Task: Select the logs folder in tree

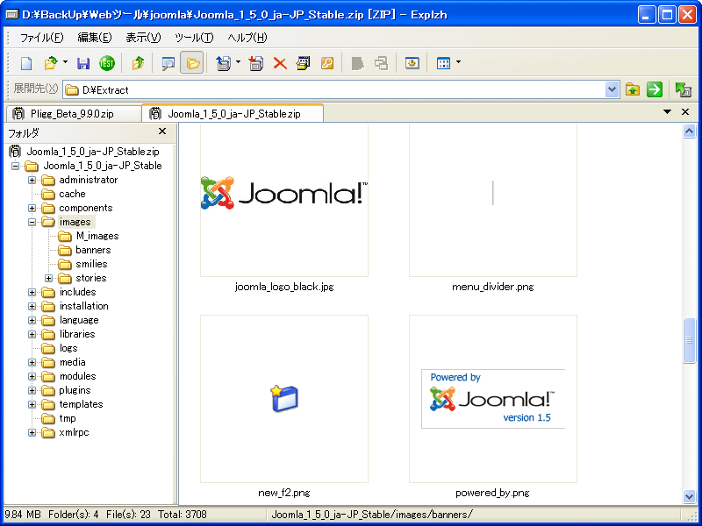Action: pos(68,348)
